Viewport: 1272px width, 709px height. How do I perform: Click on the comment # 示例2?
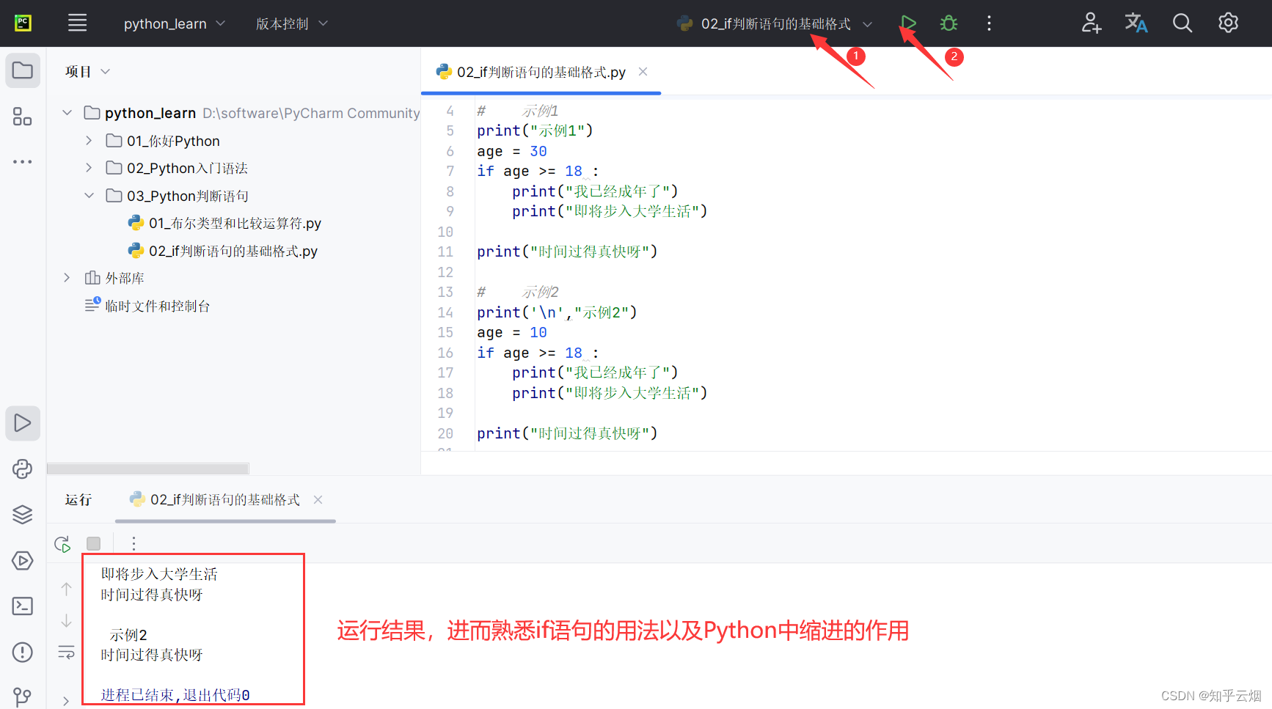click(x=518, y=292)
